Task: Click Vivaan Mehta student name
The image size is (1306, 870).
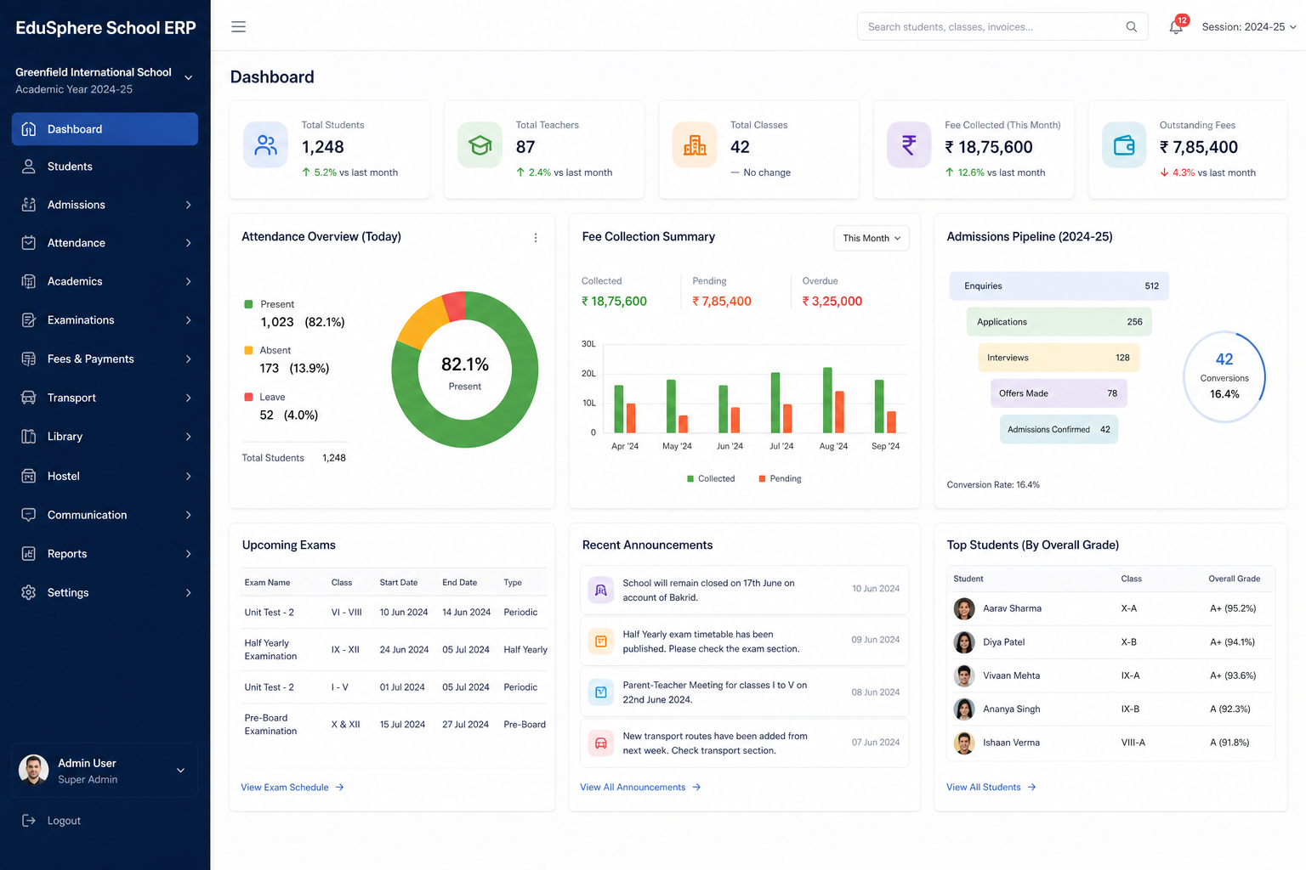Action: pos(1012,675)
